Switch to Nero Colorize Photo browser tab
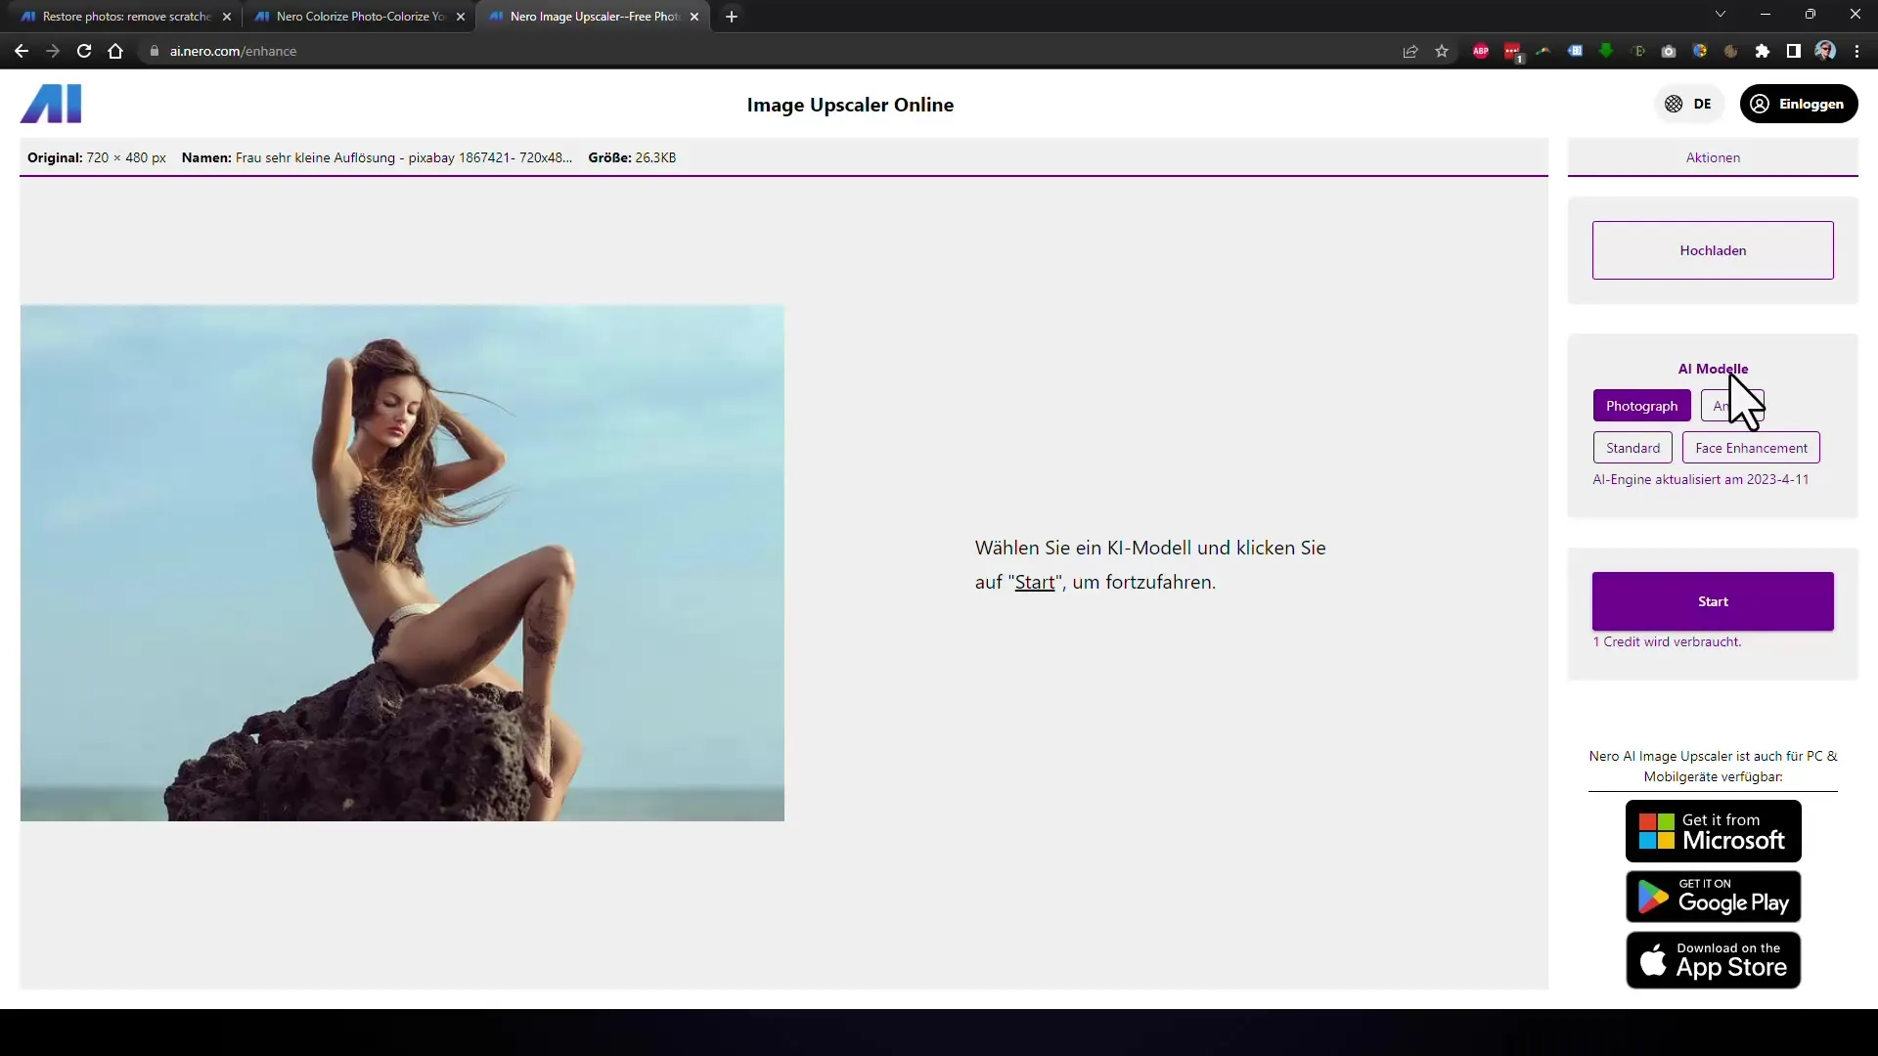The height and width of the screenshot is (1056, 1878). [x=361, y=16]
